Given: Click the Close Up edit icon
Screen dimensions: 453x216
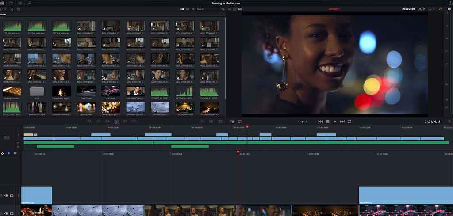Looking at the screenshot, I should click(116, 121).
